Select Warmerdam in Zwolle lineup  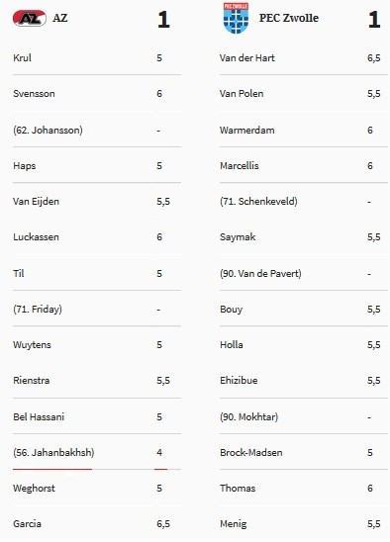(x=247, y=131)
